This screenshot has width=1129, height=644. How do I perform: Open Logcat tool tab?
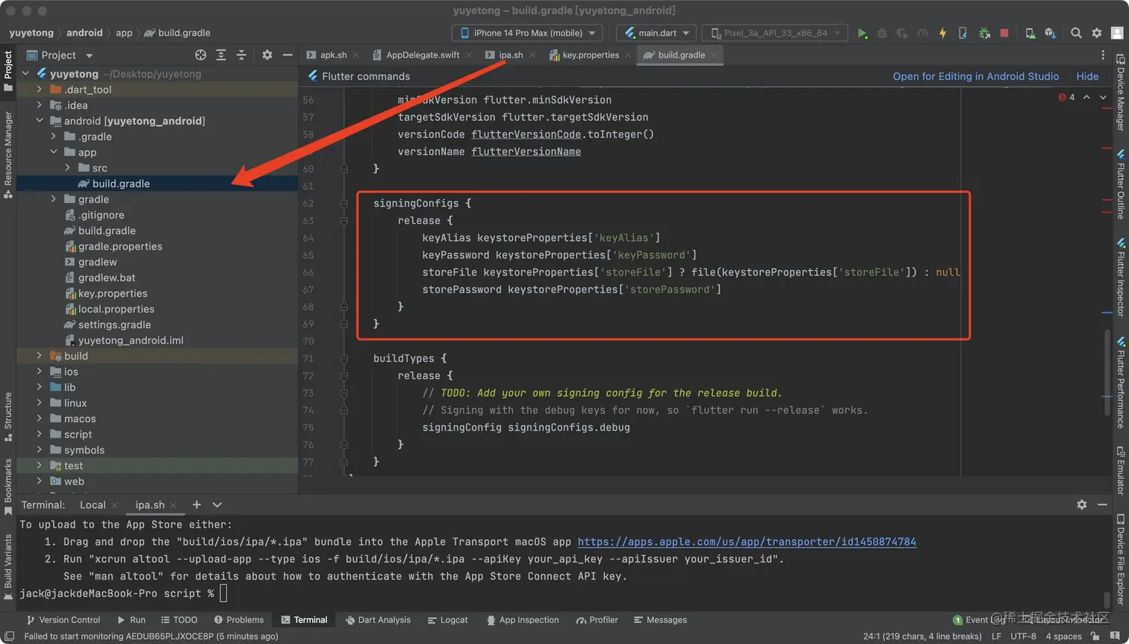pos(448,620)
